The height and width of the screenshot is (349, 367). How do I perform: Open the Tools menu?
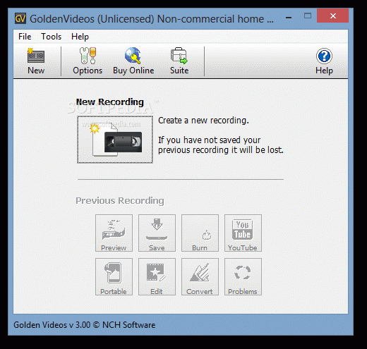pos(51,37)
